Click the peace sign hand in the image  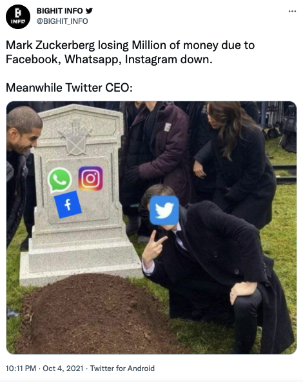click(153, 246)
